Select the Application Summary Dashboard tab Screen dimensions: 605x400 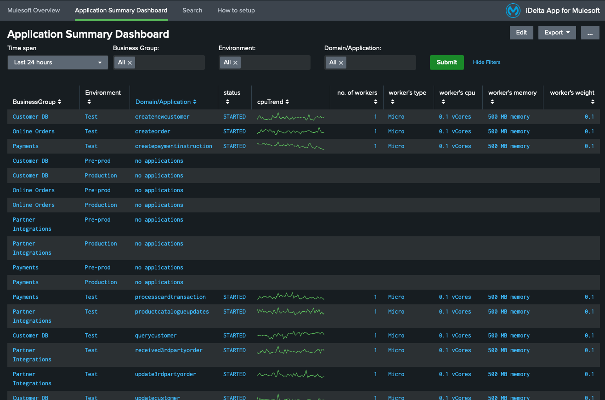tap(121, 10)
